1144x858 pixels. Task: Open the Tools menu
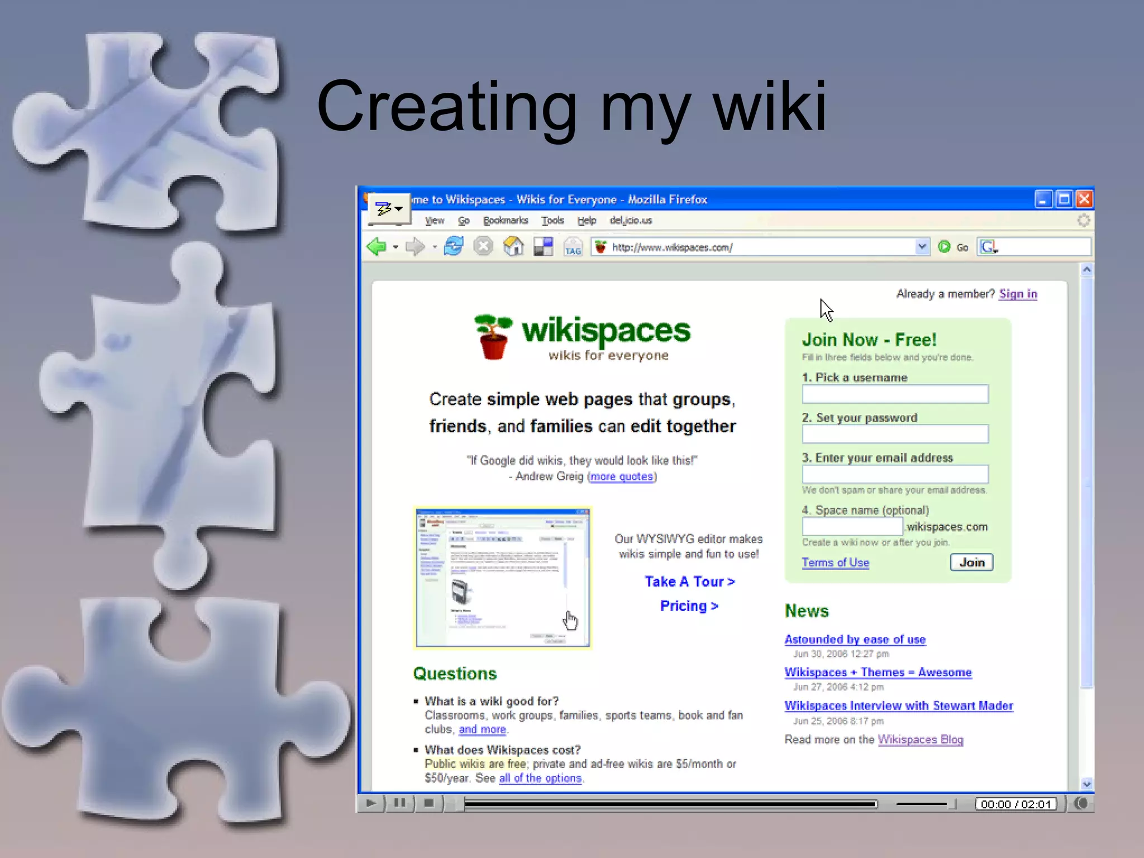pyautogui.click(x=552, y=220)
